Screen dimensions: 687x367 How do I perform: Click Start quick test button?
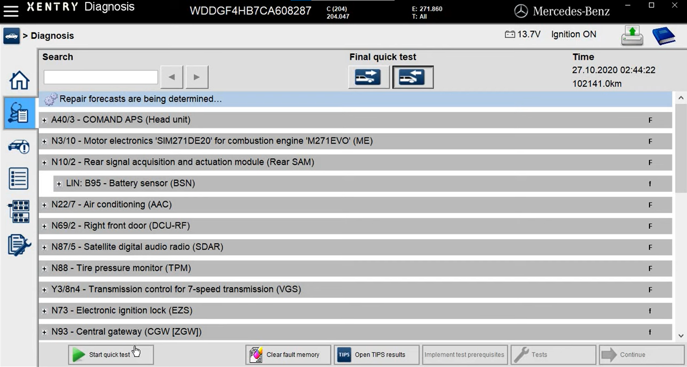point(110,355)
